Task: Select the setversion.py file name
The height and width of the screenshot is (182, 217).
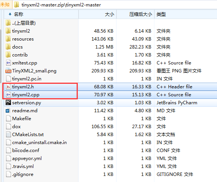Action: click(x=27, y=103)
